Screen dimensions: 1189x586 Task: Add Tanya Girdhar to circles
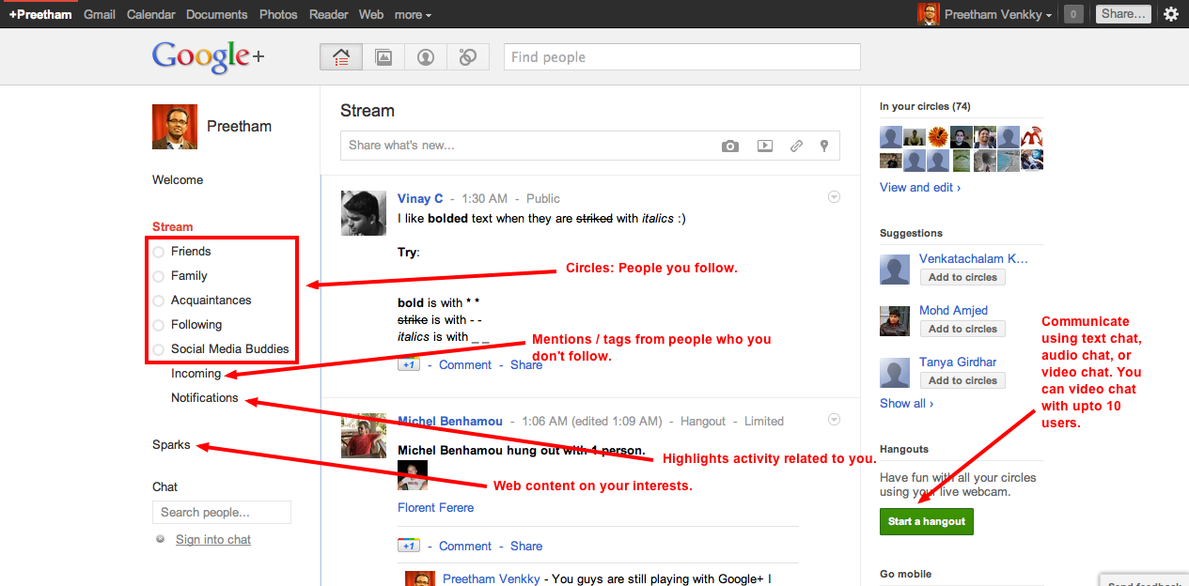click(x=963, y=380)
